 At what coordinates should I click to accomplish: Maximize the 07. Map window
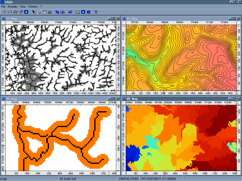pyautogui.click(x=234, y=18)
